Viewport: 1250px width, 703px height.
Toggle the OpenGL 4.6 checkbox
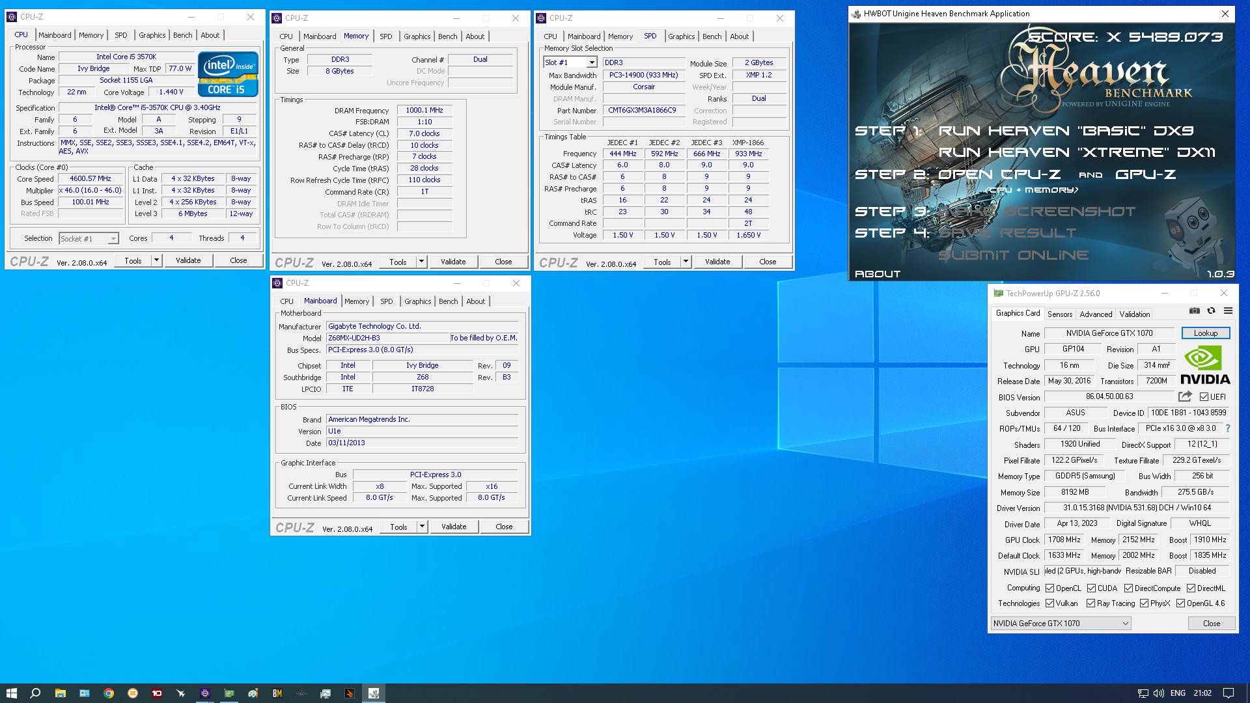[x=1180, y=603]
